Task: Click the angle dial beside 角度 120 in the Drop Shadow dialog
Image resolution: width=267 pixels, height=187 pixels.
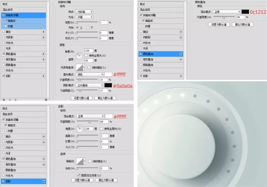Action: 80,129
